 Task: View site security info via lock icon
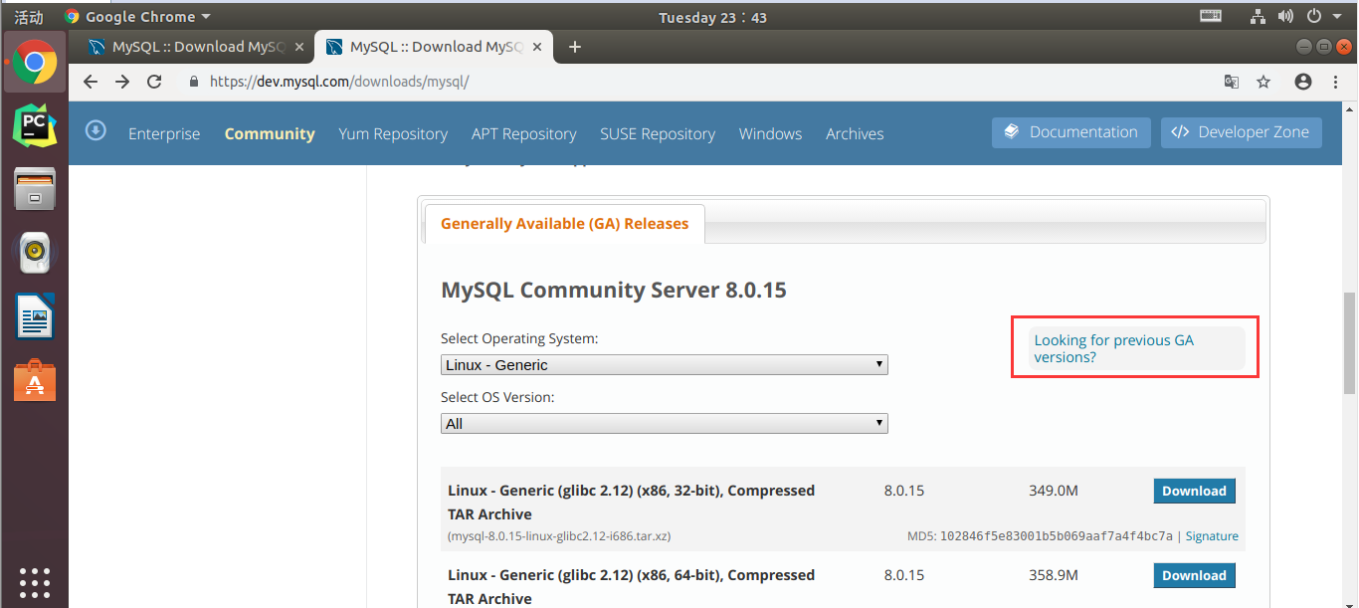[x=193, y=82]
